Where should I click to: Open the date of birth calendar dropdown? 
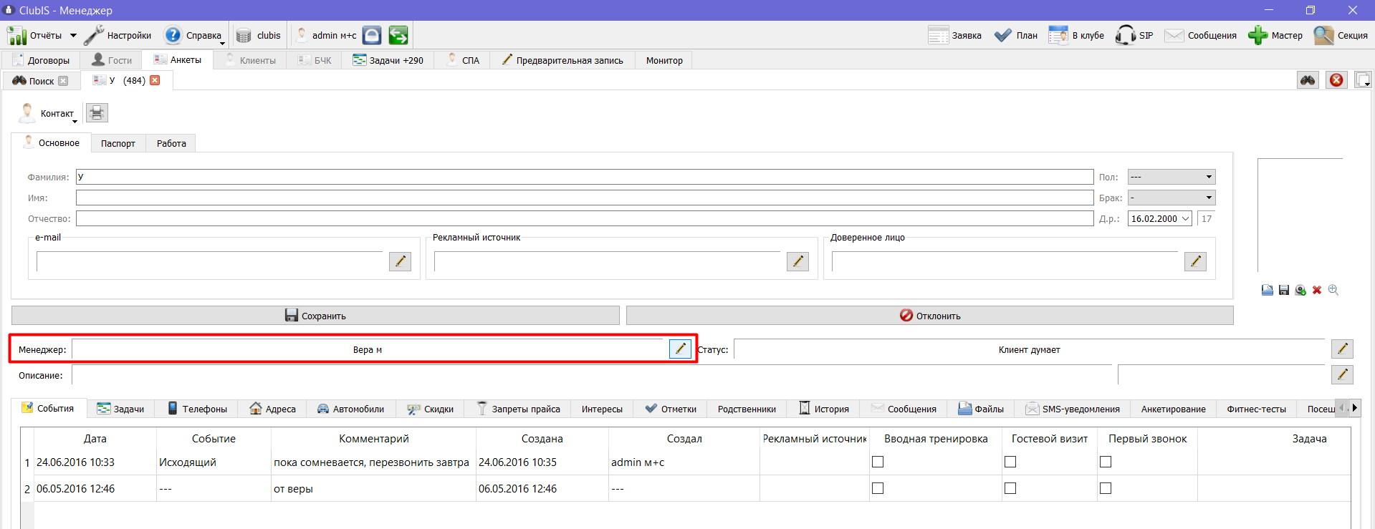click(x=1186, y=218)
